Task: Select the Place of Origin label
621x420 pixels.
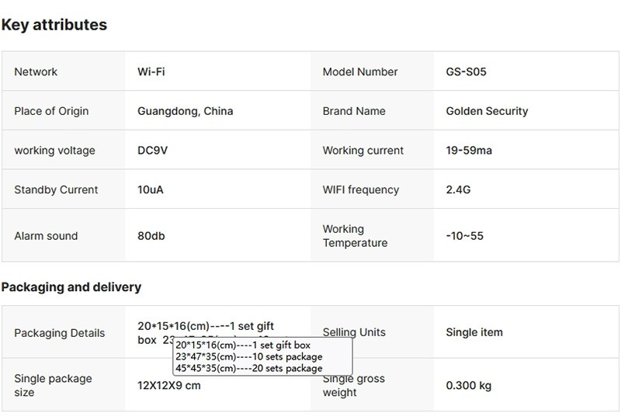Action: [51, 111]
